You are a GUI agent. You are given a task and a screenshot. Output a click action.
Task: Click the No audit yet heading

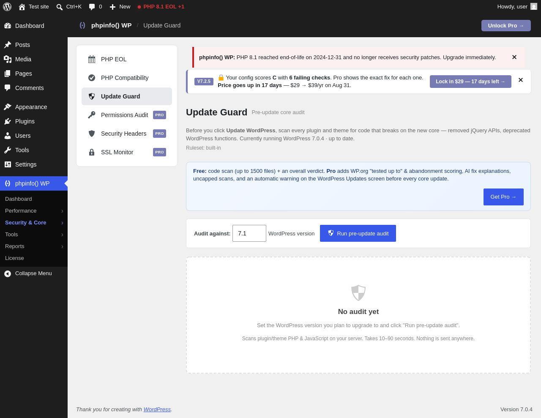pos(358,312)
